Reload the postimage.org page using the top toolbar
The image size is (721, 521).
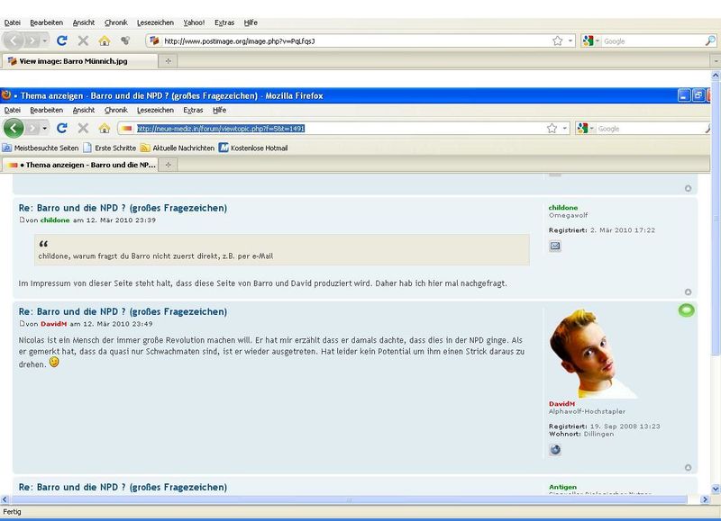62,40
